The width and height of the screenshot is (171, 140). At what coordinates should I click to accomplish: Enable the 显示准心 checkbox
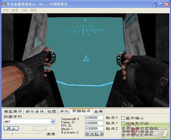[123, 118]
